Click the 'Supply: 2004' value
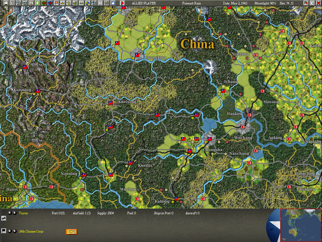The image size is (322, 242). pos(106,213)
